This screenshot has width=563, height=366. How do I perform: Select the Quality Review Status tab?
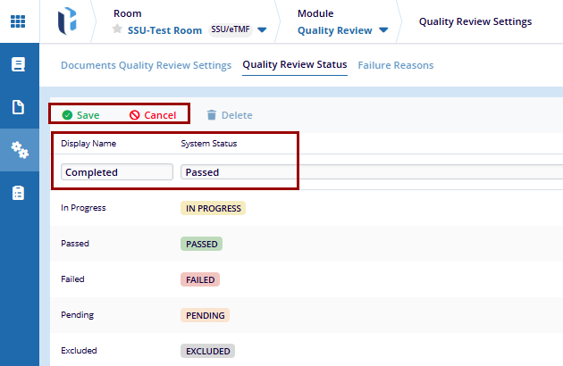point(294,65)
